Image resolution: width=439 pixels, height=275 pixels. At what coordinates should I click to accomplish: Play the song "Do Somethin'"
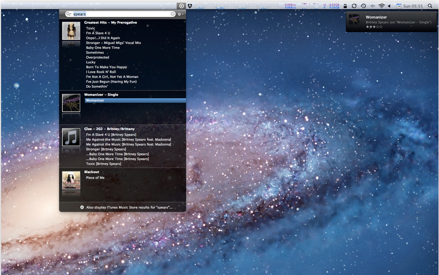(97, 87)
